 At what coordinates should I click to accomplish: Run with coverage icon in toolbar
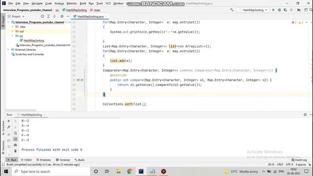286,10
